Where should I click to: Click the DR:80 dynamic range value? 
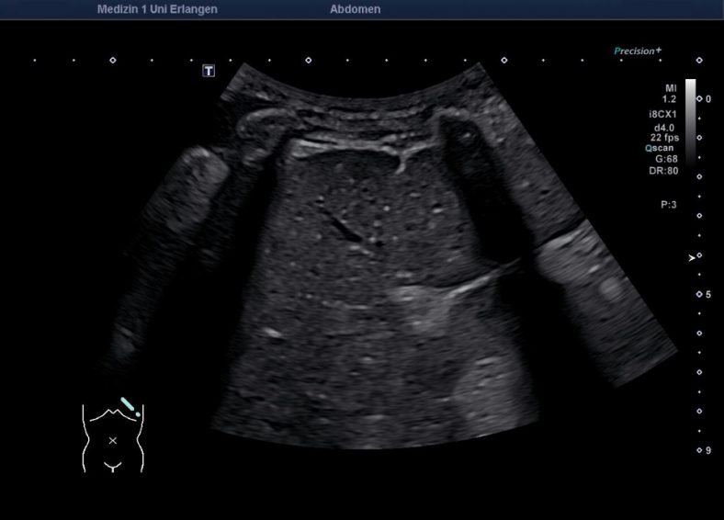click(x=664, y=171)
